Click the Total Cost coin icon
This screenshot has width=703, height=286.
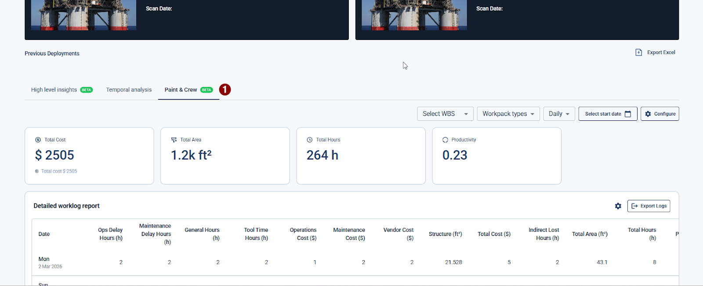pyautogui.click(x=38, y=140)
